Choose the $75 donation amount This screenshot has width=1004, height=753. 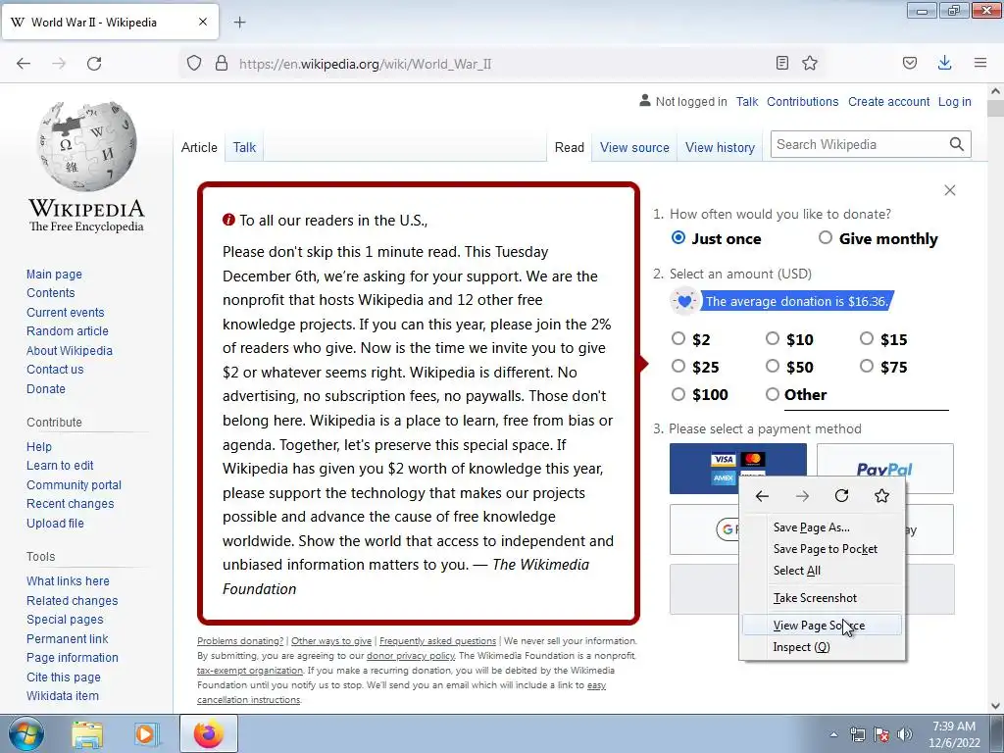[867, 366]
